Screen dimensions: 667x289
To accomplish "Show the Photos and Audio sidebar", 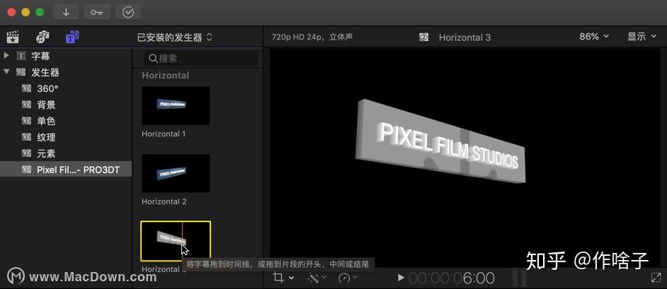I will coord(42,37).
